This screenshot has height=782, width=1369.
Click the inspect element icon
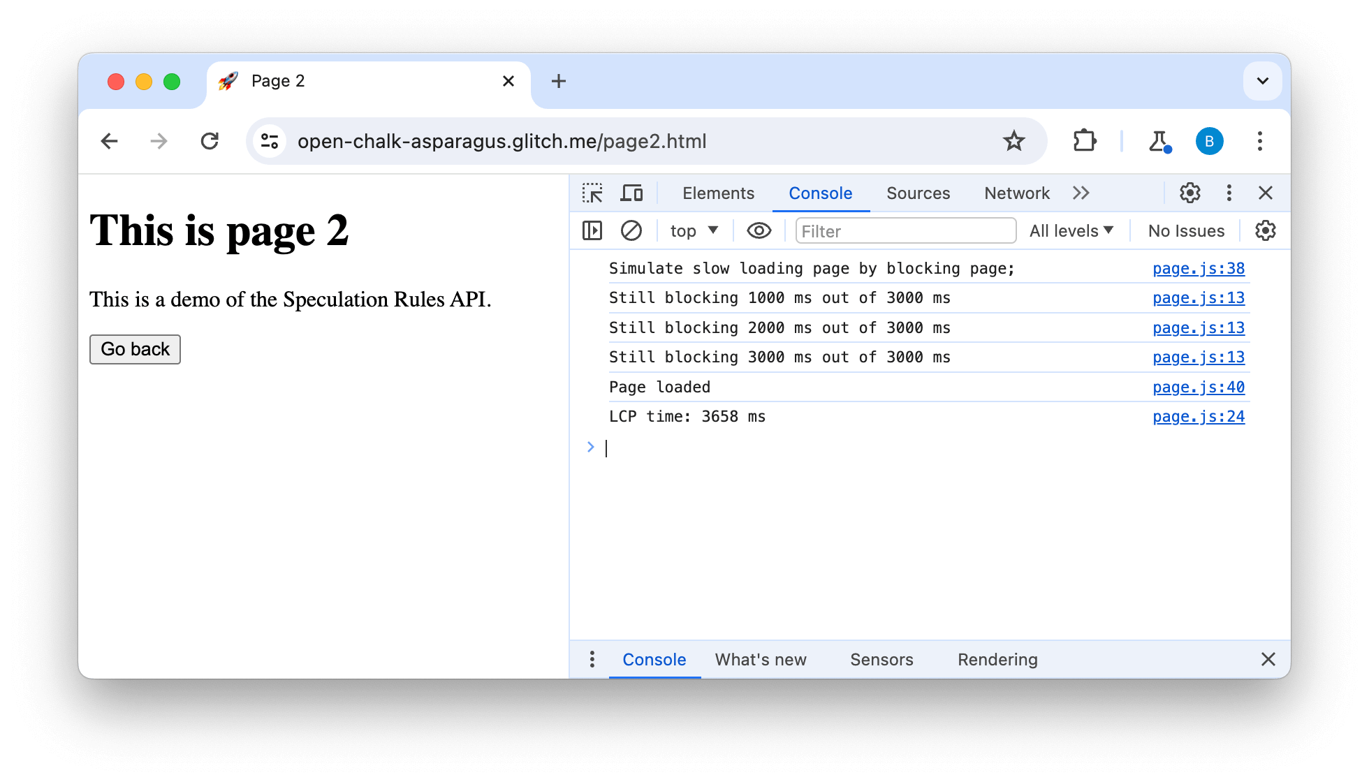[x=592, y=193]
